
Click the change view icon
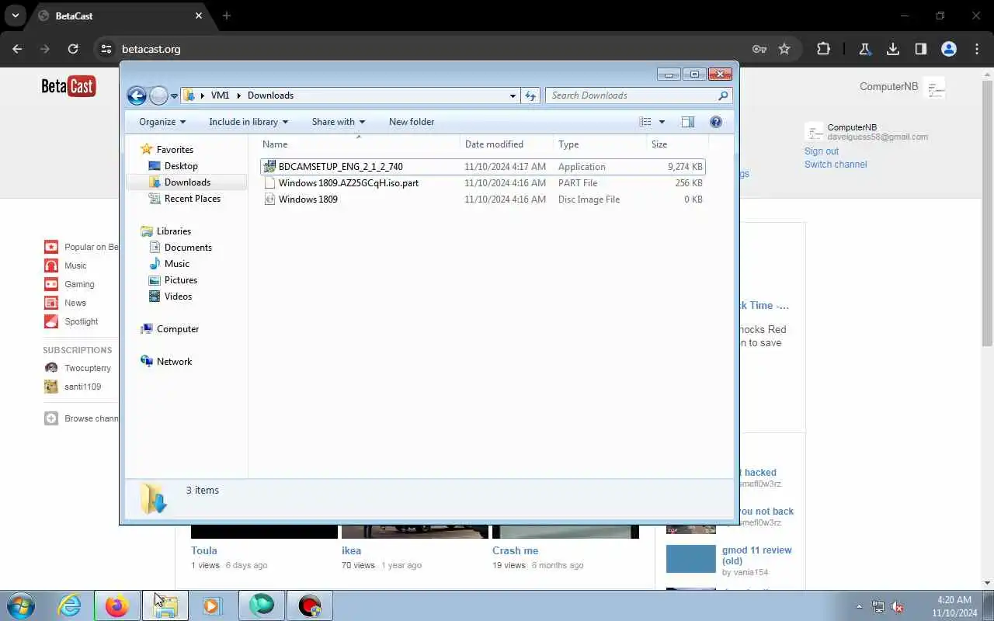[x=645, y=122]
